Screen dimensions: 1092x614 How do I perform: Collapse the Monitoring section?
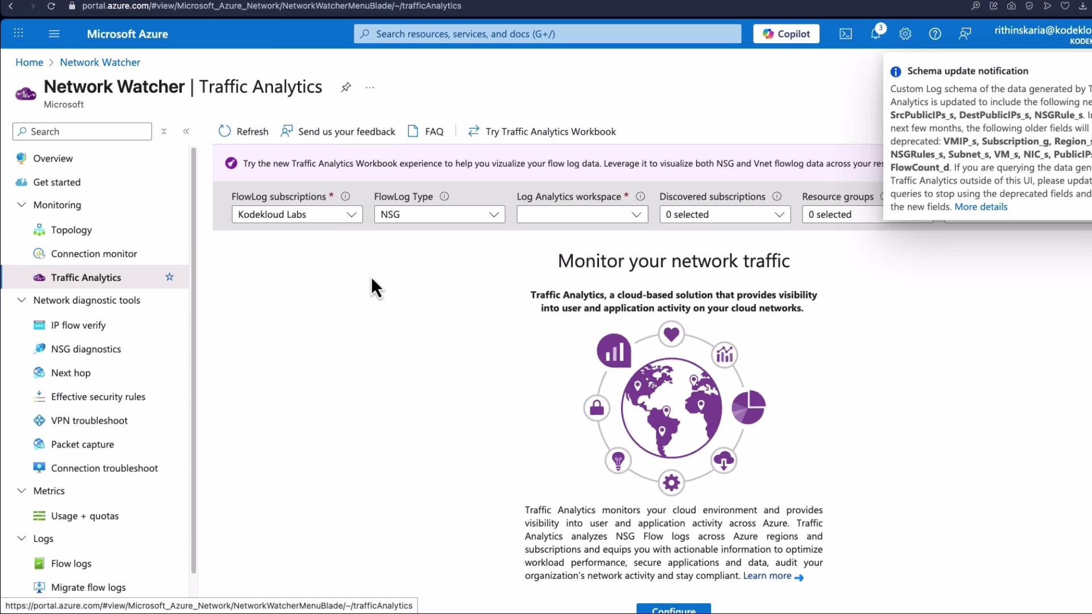(x=22, y=205)
